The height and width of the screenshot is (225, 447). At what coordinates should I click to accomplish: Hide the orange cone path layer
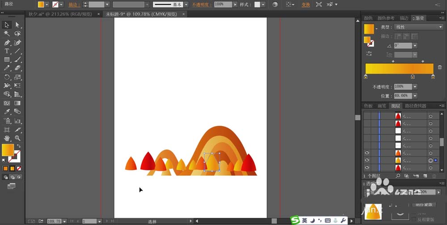[x=367, y=153]
